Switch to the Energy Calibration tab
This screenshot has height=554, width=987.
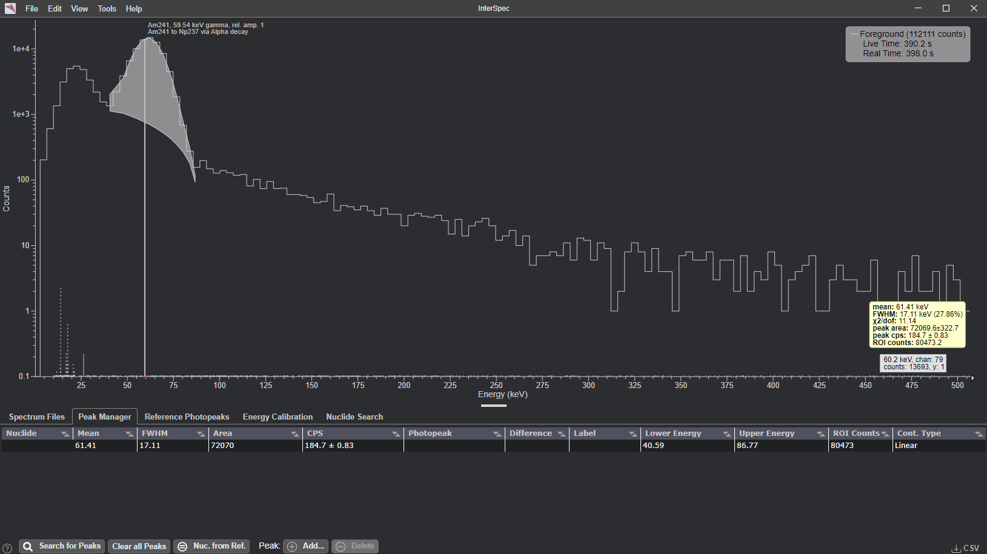[277, 417]
